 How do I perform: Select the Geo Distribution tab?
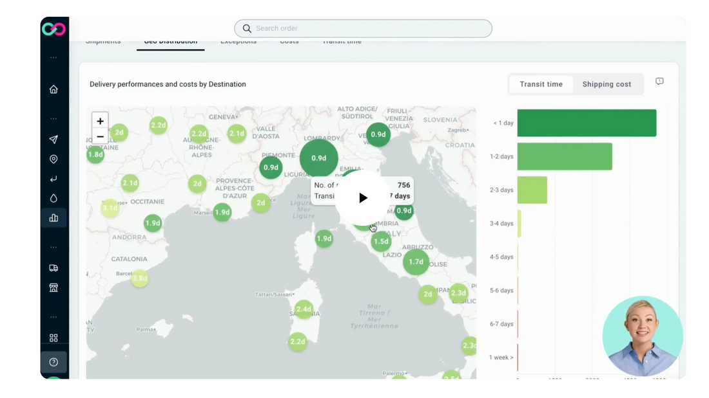(x=170, y=41)
